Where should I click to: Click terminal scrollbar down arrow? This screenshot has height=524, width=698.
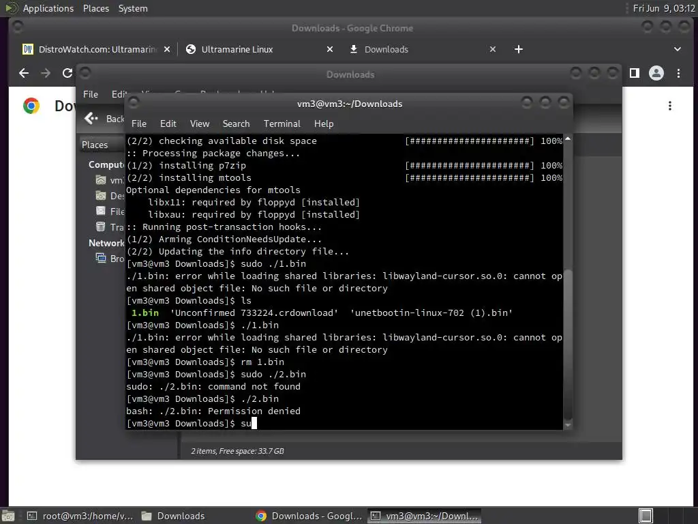click(568, 426)
